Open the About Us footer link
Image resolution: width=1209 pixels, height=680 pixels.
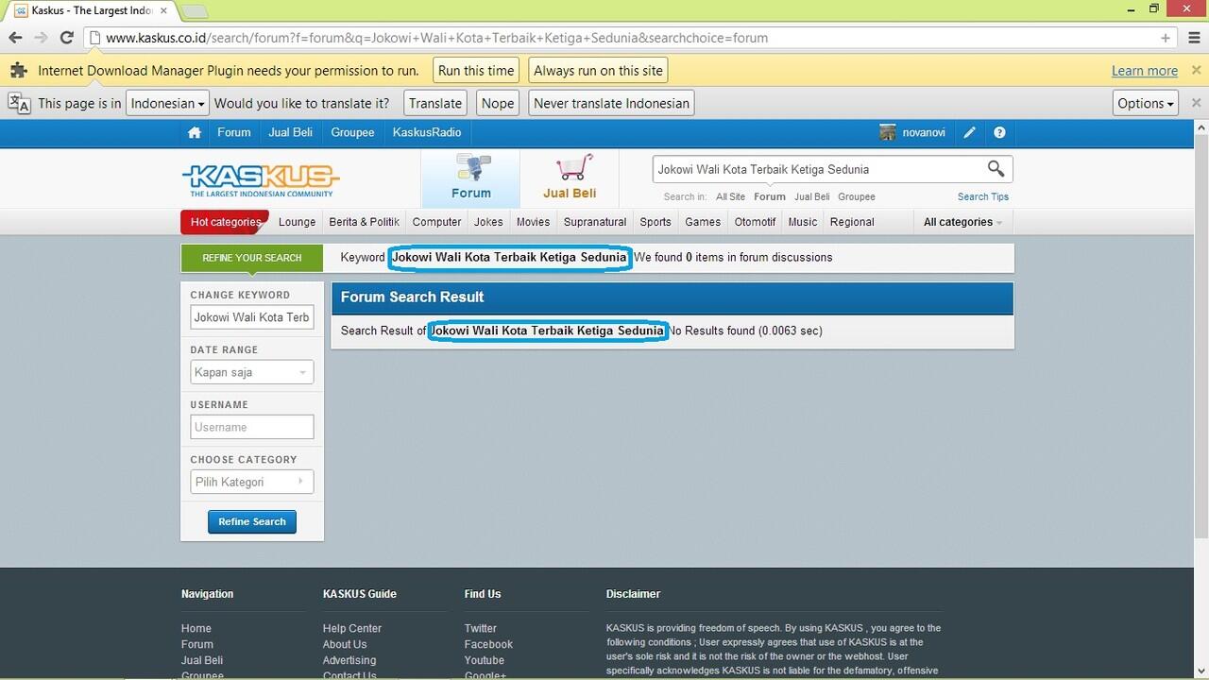click(x=345, y=644)
